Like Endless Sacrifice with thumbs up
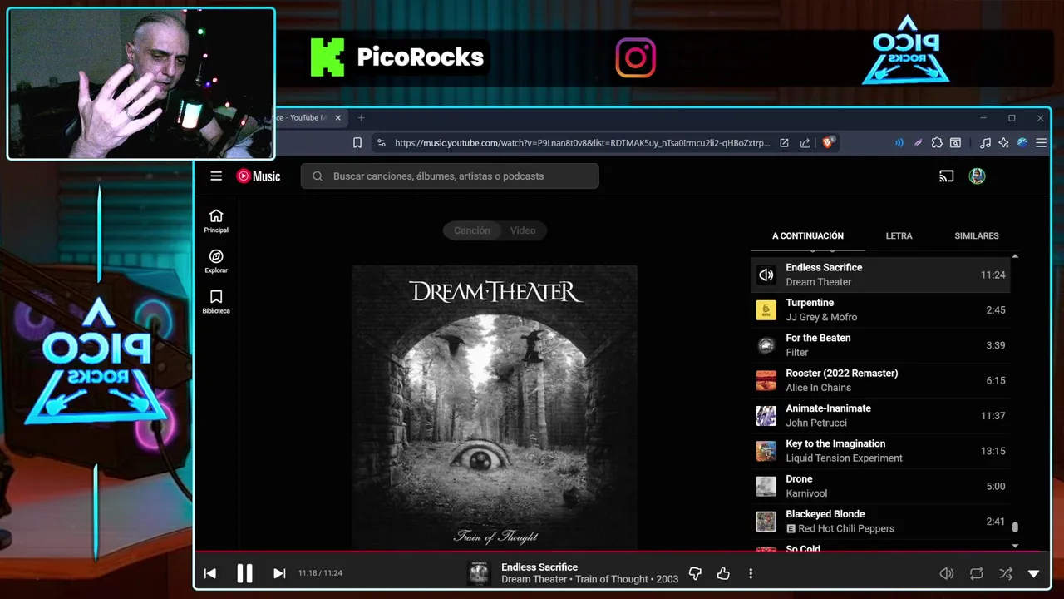Image resolution: width=1064 pixels, height=599 pixels. 723,573
